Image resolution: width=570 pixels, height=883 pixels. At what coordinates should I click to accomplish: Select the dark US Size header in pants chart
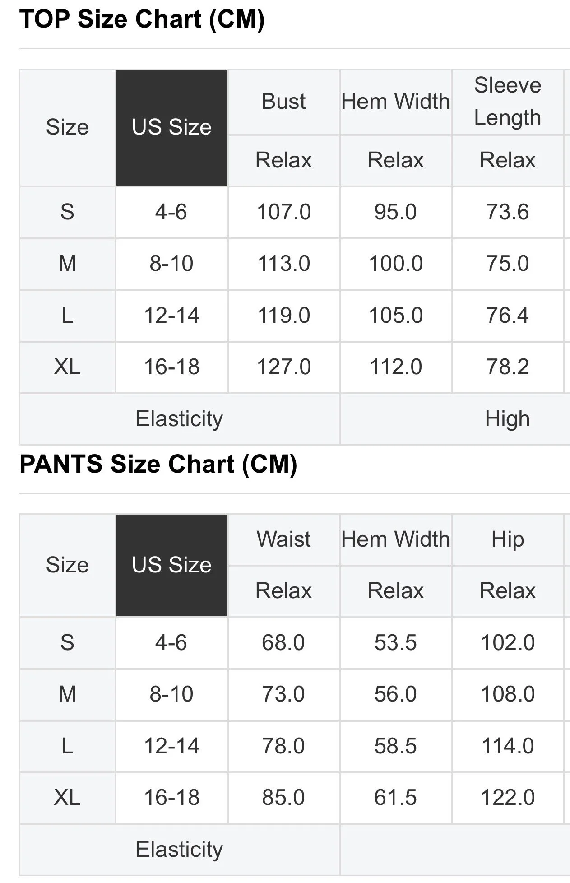tap(171, 565)
